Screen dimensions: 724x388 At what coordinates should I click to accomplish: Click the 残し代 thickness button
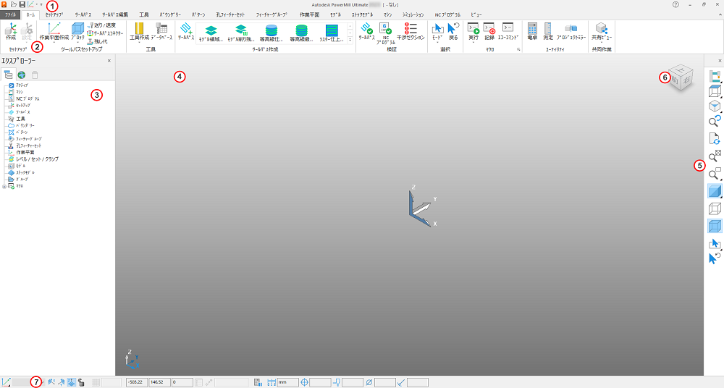(x=98, y=41)
